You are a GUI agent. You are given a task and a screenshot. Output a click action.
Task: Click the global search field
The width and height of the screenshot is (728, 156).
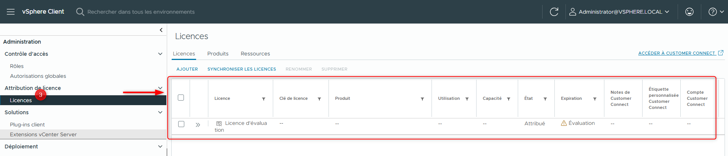(x=141, y=12)
